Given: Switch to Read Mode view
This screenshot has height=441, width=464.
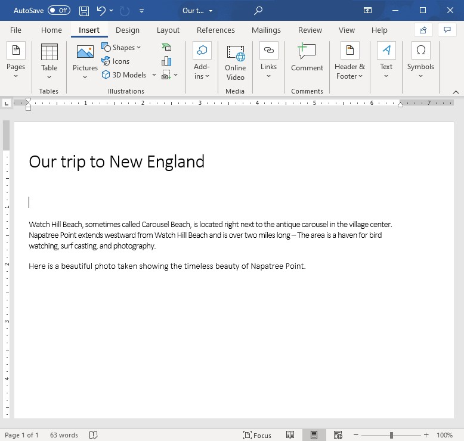Looking at the screenshot, I should point(290,435).
